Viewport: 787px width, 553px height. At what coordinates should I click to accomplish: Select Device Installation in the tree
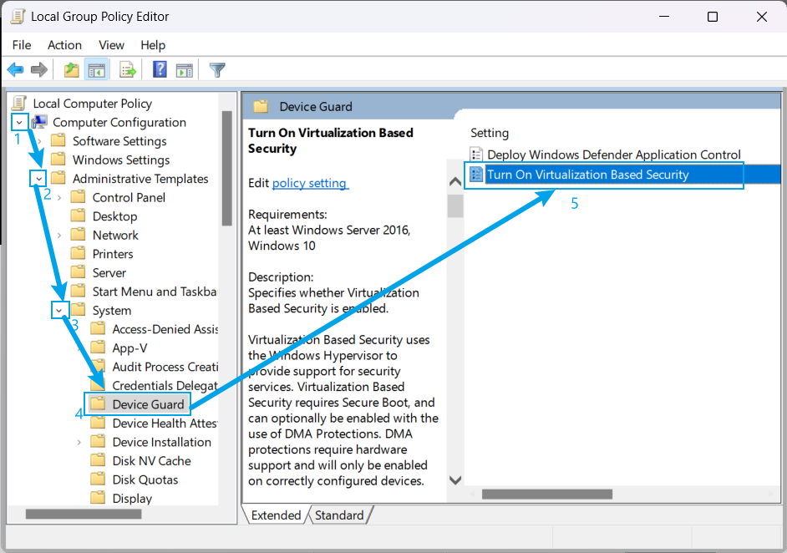tap(161, 442)
